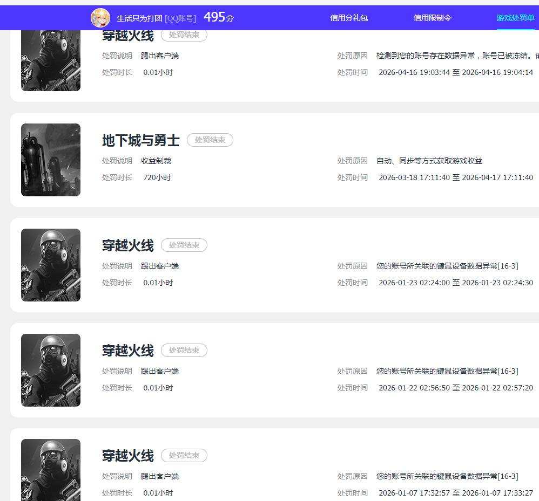539x501 pixels.
Task: Click time range starting 2026-01-23 02:24:00
Action: pos(456,283)
